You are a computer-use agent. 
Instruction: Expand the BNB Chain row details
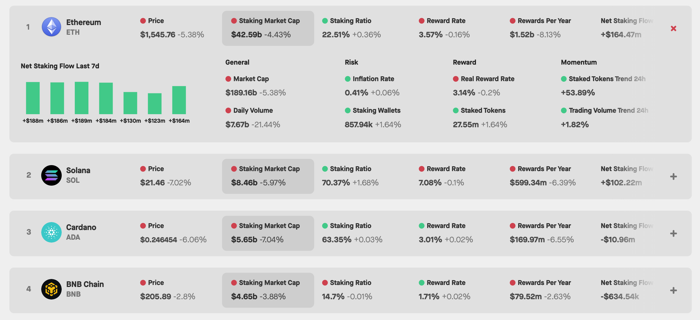[673, 290]
